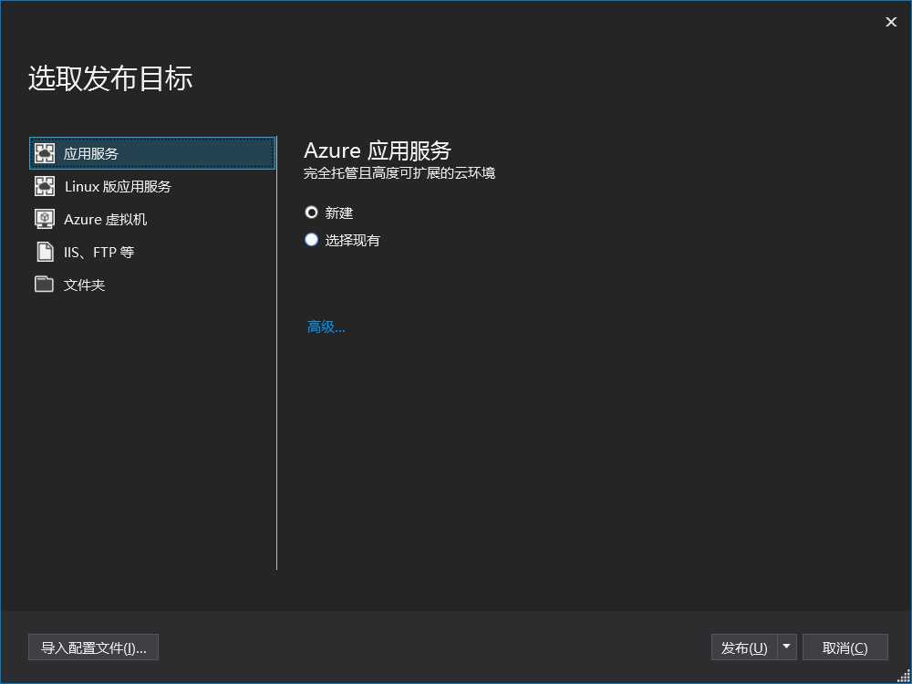Viewport: 912px width, 684px height.
Task: Choose 文件夹 publish target label
Action: (84, 285)
